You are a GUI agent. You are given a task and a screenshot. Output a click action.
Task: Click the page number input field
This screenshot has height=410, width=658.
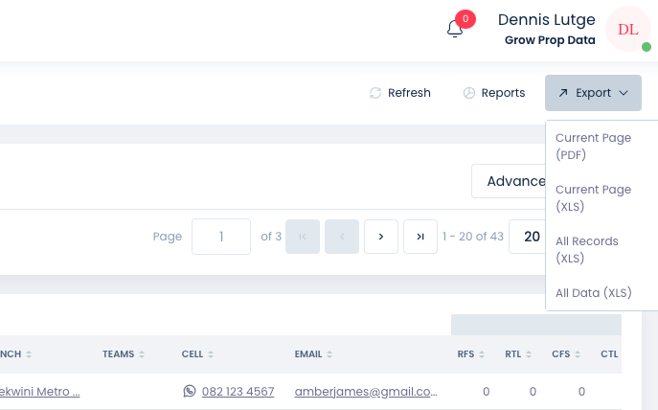pos(221,237)
